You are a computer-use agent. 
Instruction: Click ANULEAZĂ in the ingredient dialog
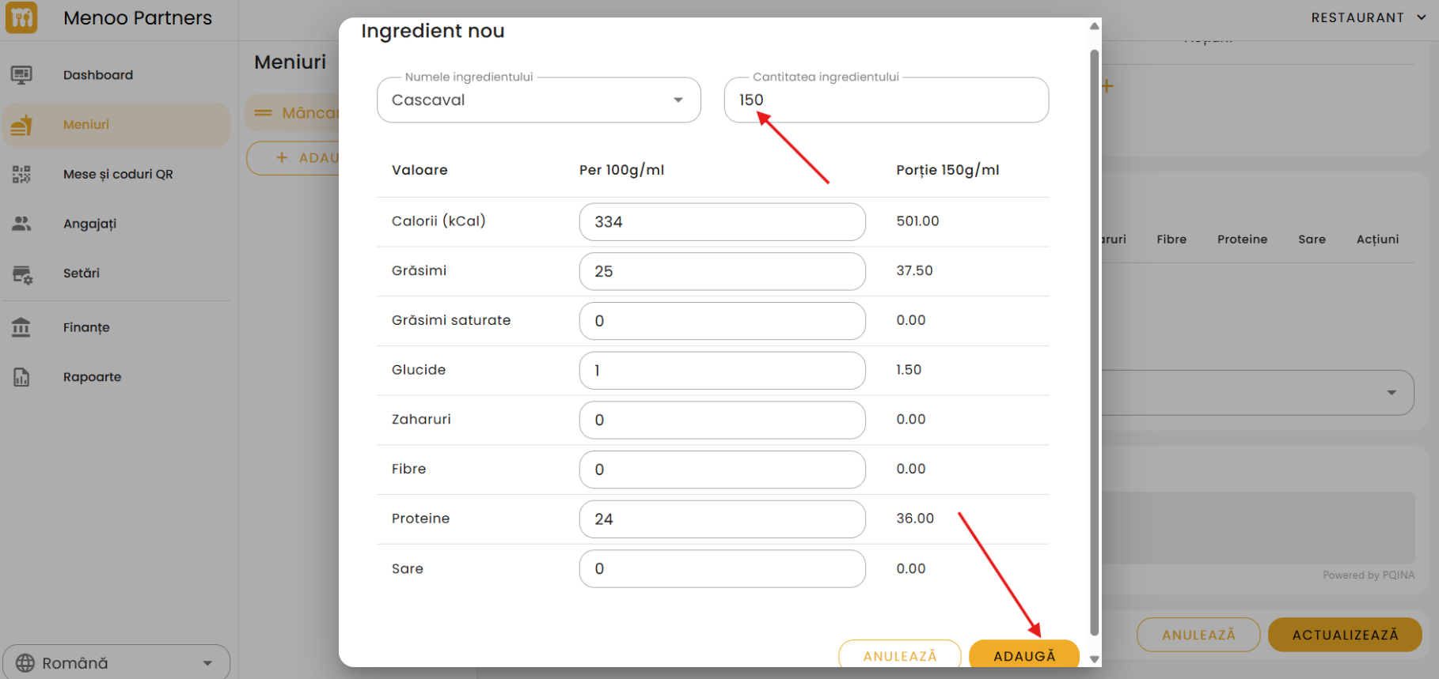pyautogui.click(x=899, y=655)
